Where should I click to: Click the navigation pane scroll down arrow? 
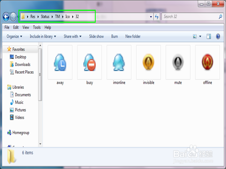40,144
